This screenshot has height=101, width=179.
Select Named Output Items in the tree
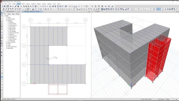click(x=12, y=47)
